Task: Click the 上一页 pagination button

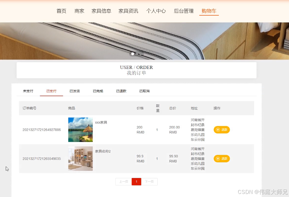Action: click(123, 182)
